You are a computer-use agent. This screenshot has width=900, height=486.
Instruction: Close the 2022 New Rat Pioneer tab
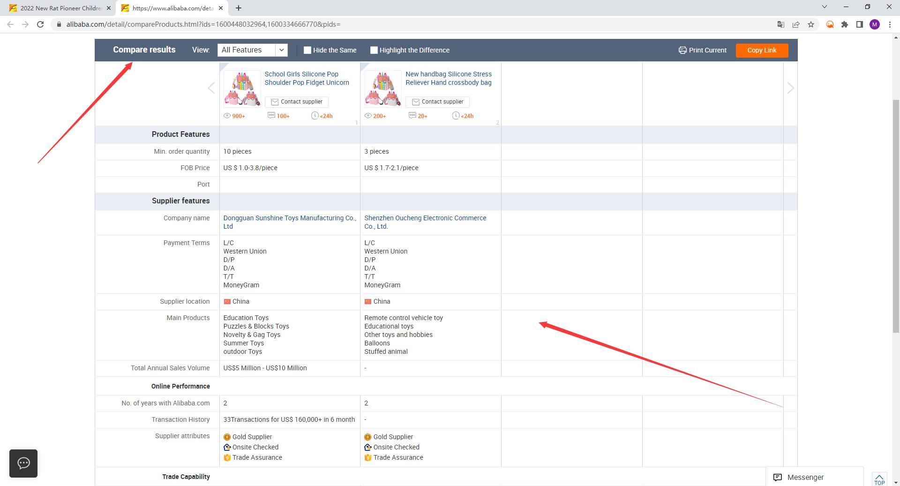pos(109,8)
